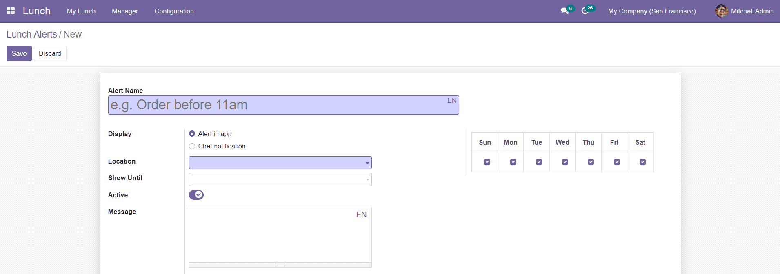The width and height of the screenshot is (780, 274).
Task: Open the Show Until dropdown
Action: (x=280, y=179)
